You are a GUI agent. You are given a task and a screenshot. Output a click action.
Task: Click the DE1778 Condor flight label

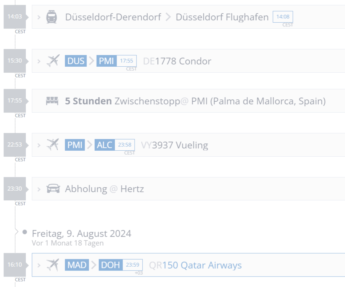177,61
